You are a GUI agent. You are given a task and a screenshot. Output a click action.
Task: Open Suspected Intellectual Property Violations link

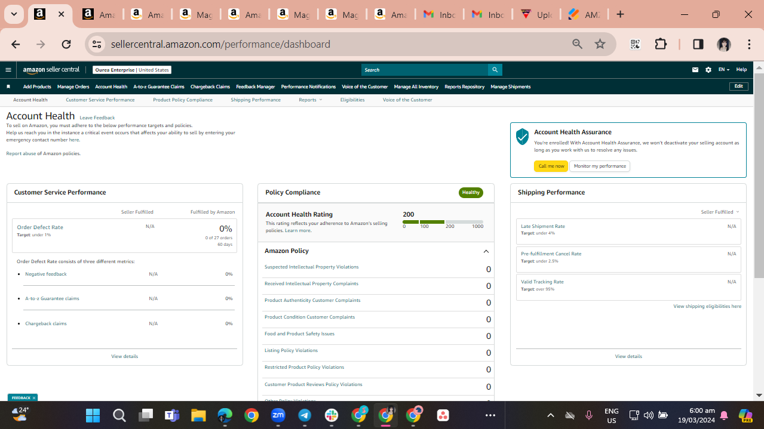tap(312, 267)
